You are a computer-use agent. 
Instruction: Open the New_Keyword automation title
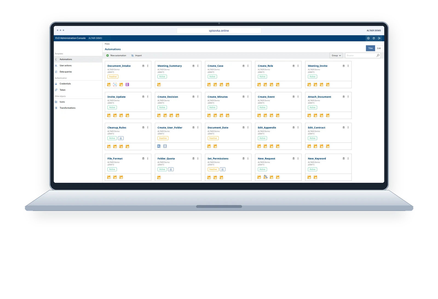point(317,158)
